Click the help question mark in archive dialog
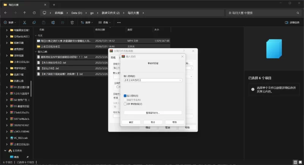 [184, 51]
